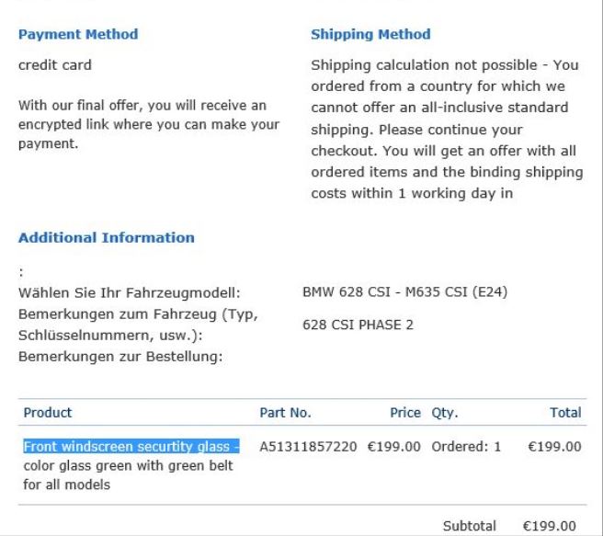Click the Qty. column header
This screenshot has height=536, width=603.
(445, 413)
